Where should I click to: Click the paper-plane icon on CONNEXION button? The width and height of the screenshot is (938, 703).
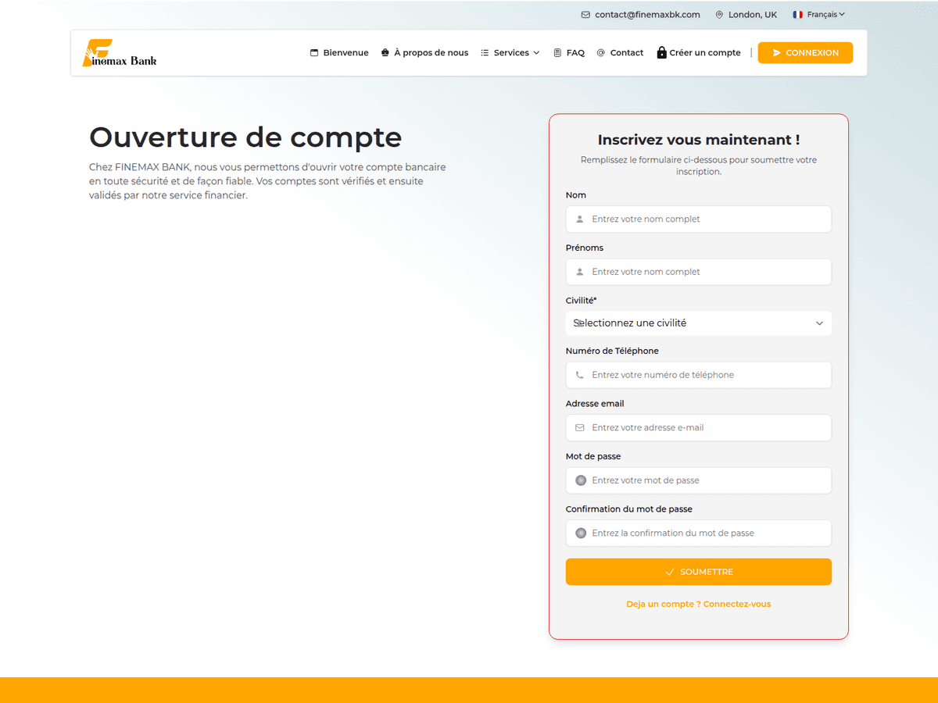[777, 53]
